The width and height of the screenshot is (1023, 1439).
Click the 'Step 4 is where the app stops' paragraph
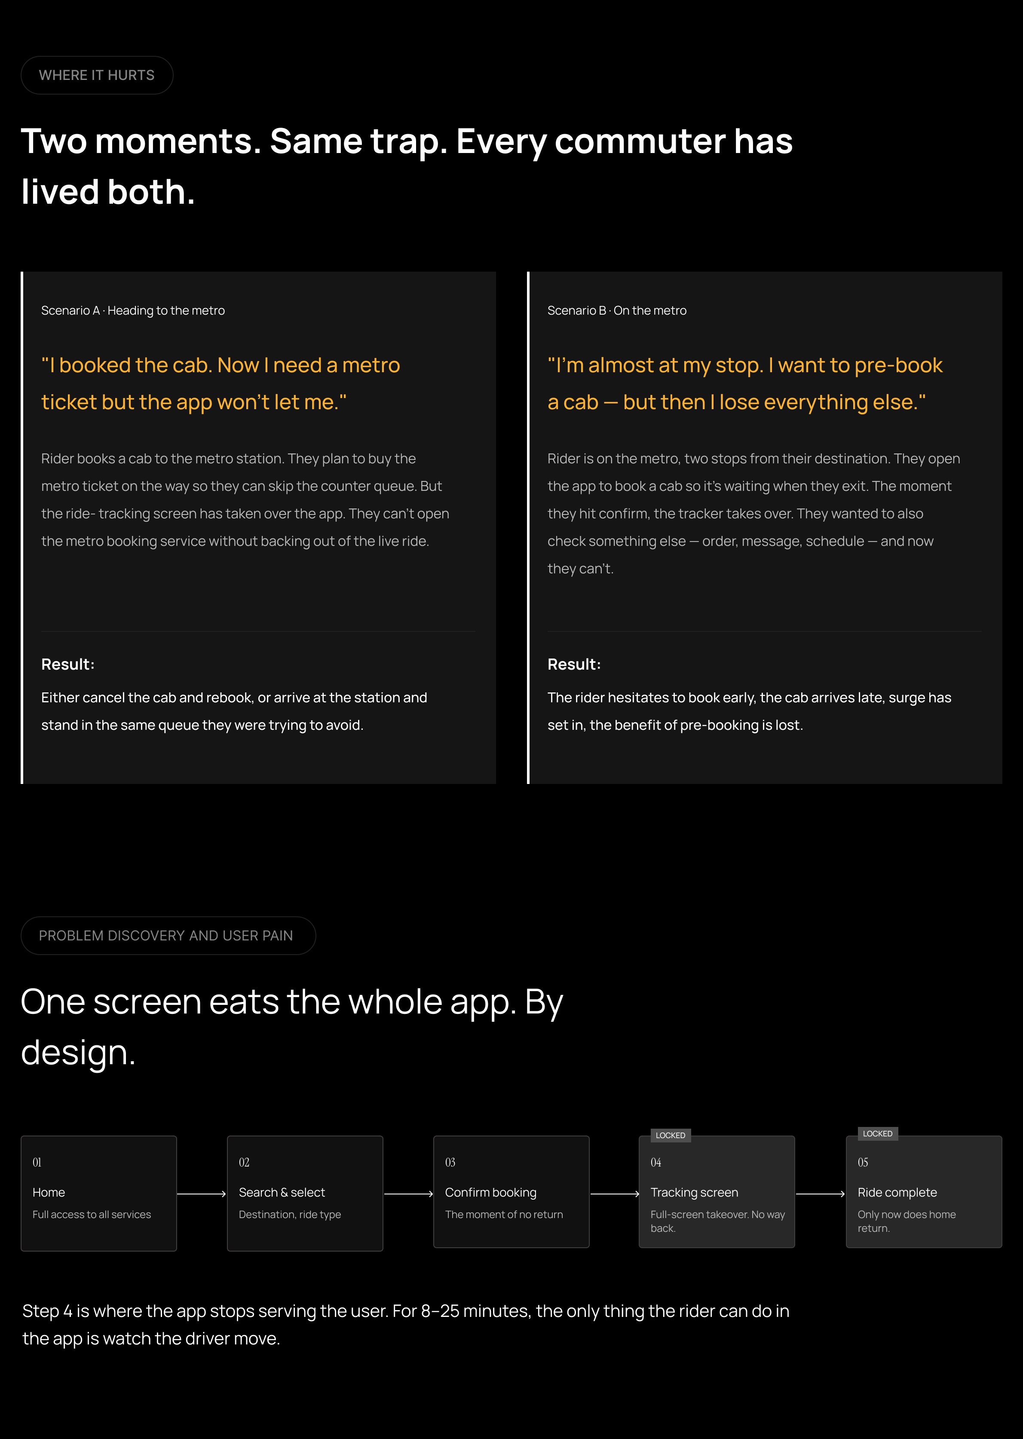[x=406, y=1324]
